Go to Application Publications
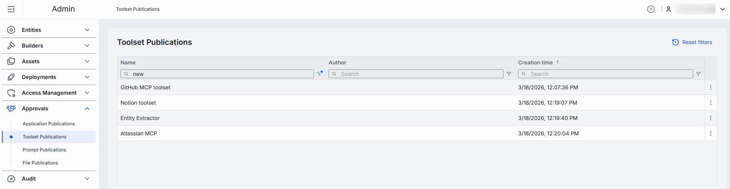 (49, 124)
